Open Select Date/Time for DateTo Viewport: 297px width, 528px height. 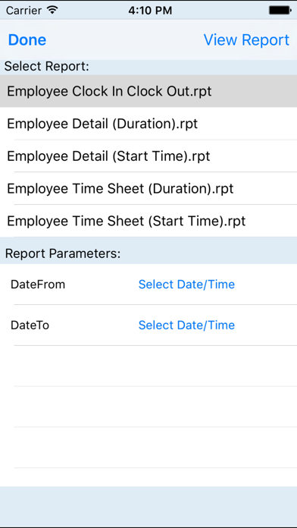pyautogui.click(x=186, y=325)
